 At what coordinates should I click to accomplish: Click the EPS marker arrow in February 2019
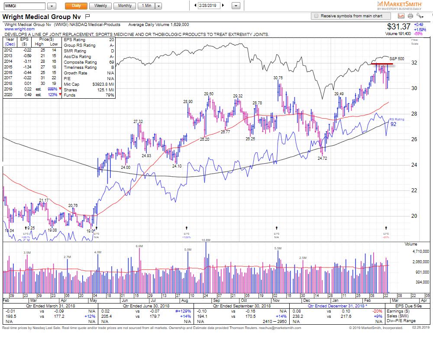coord(386,228)
